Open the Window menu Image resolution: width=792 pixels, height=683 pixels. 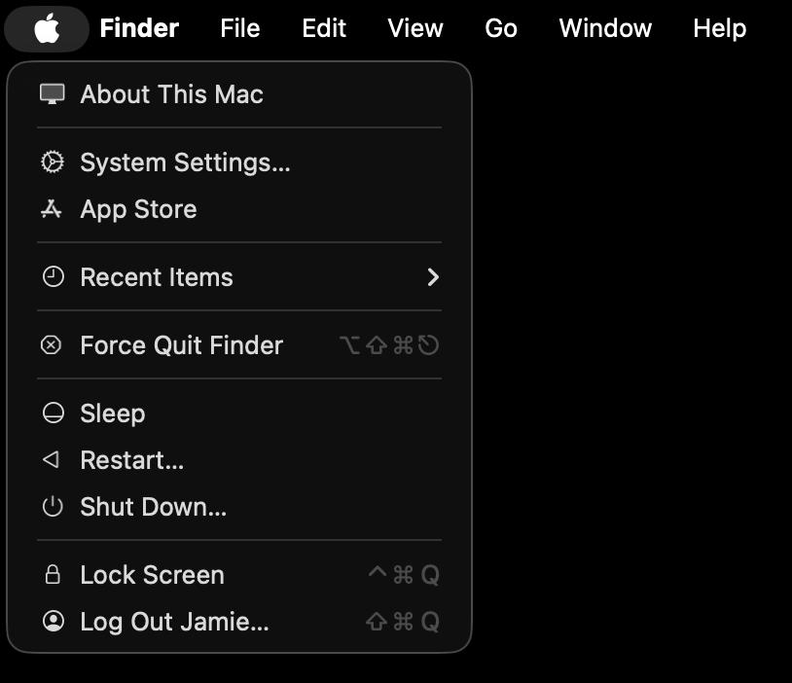tap(605, 28)
